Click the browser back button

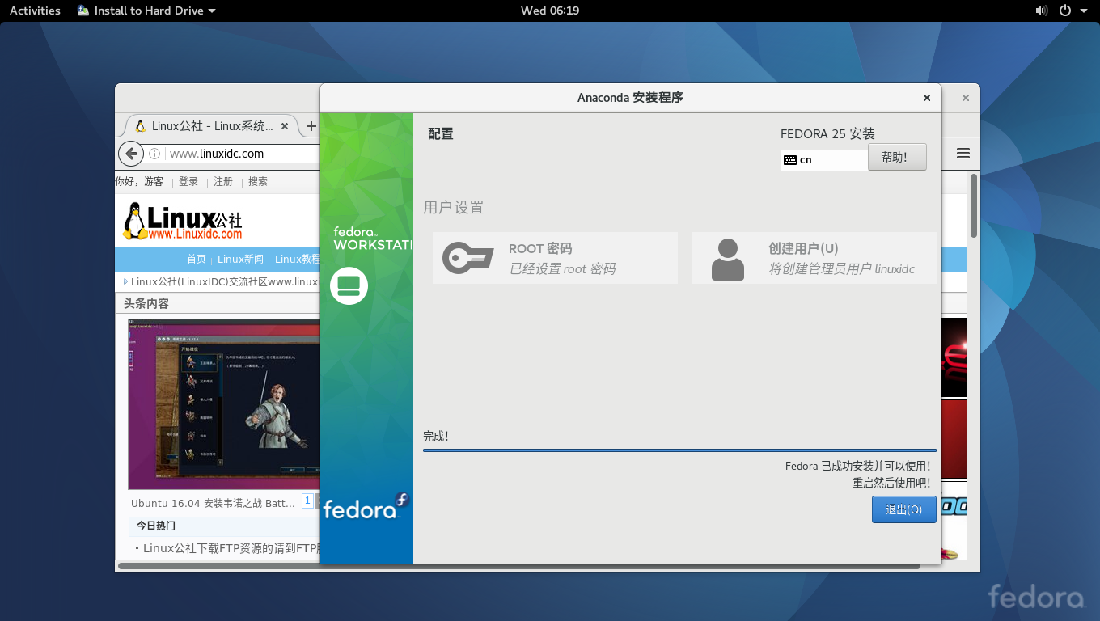point(130,153)
